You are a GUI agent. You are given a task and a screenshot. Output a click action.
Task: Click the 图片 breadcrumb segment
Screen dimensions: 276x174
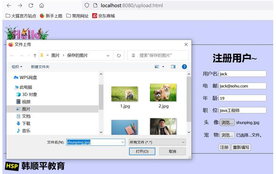pos(56,55)
